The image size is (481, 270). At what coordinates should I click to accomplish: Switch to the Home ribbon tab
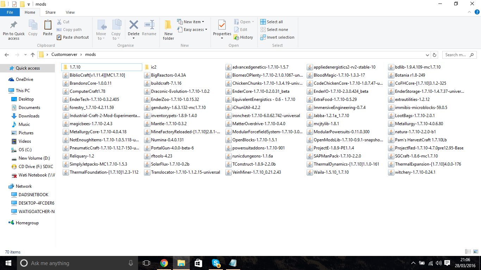click(30, 12)
